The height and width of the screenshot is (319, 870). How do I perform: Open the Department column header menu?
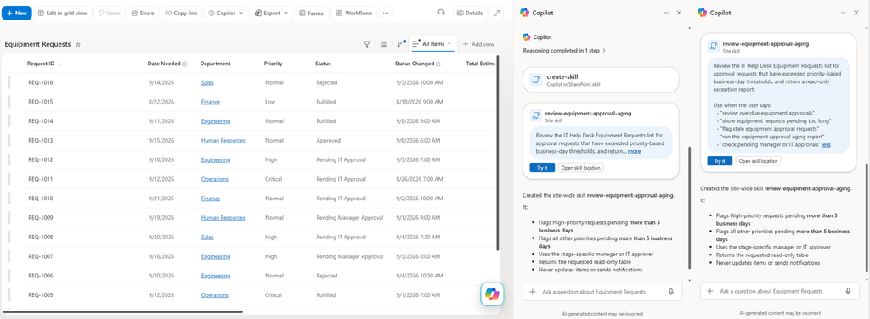(x=215, y=64)
